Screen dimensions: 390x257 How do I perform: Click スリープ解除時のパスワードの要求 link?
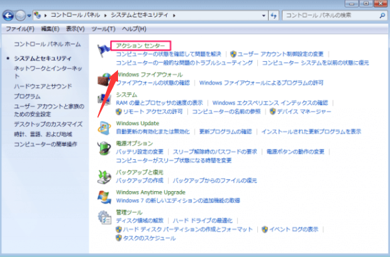215,152
